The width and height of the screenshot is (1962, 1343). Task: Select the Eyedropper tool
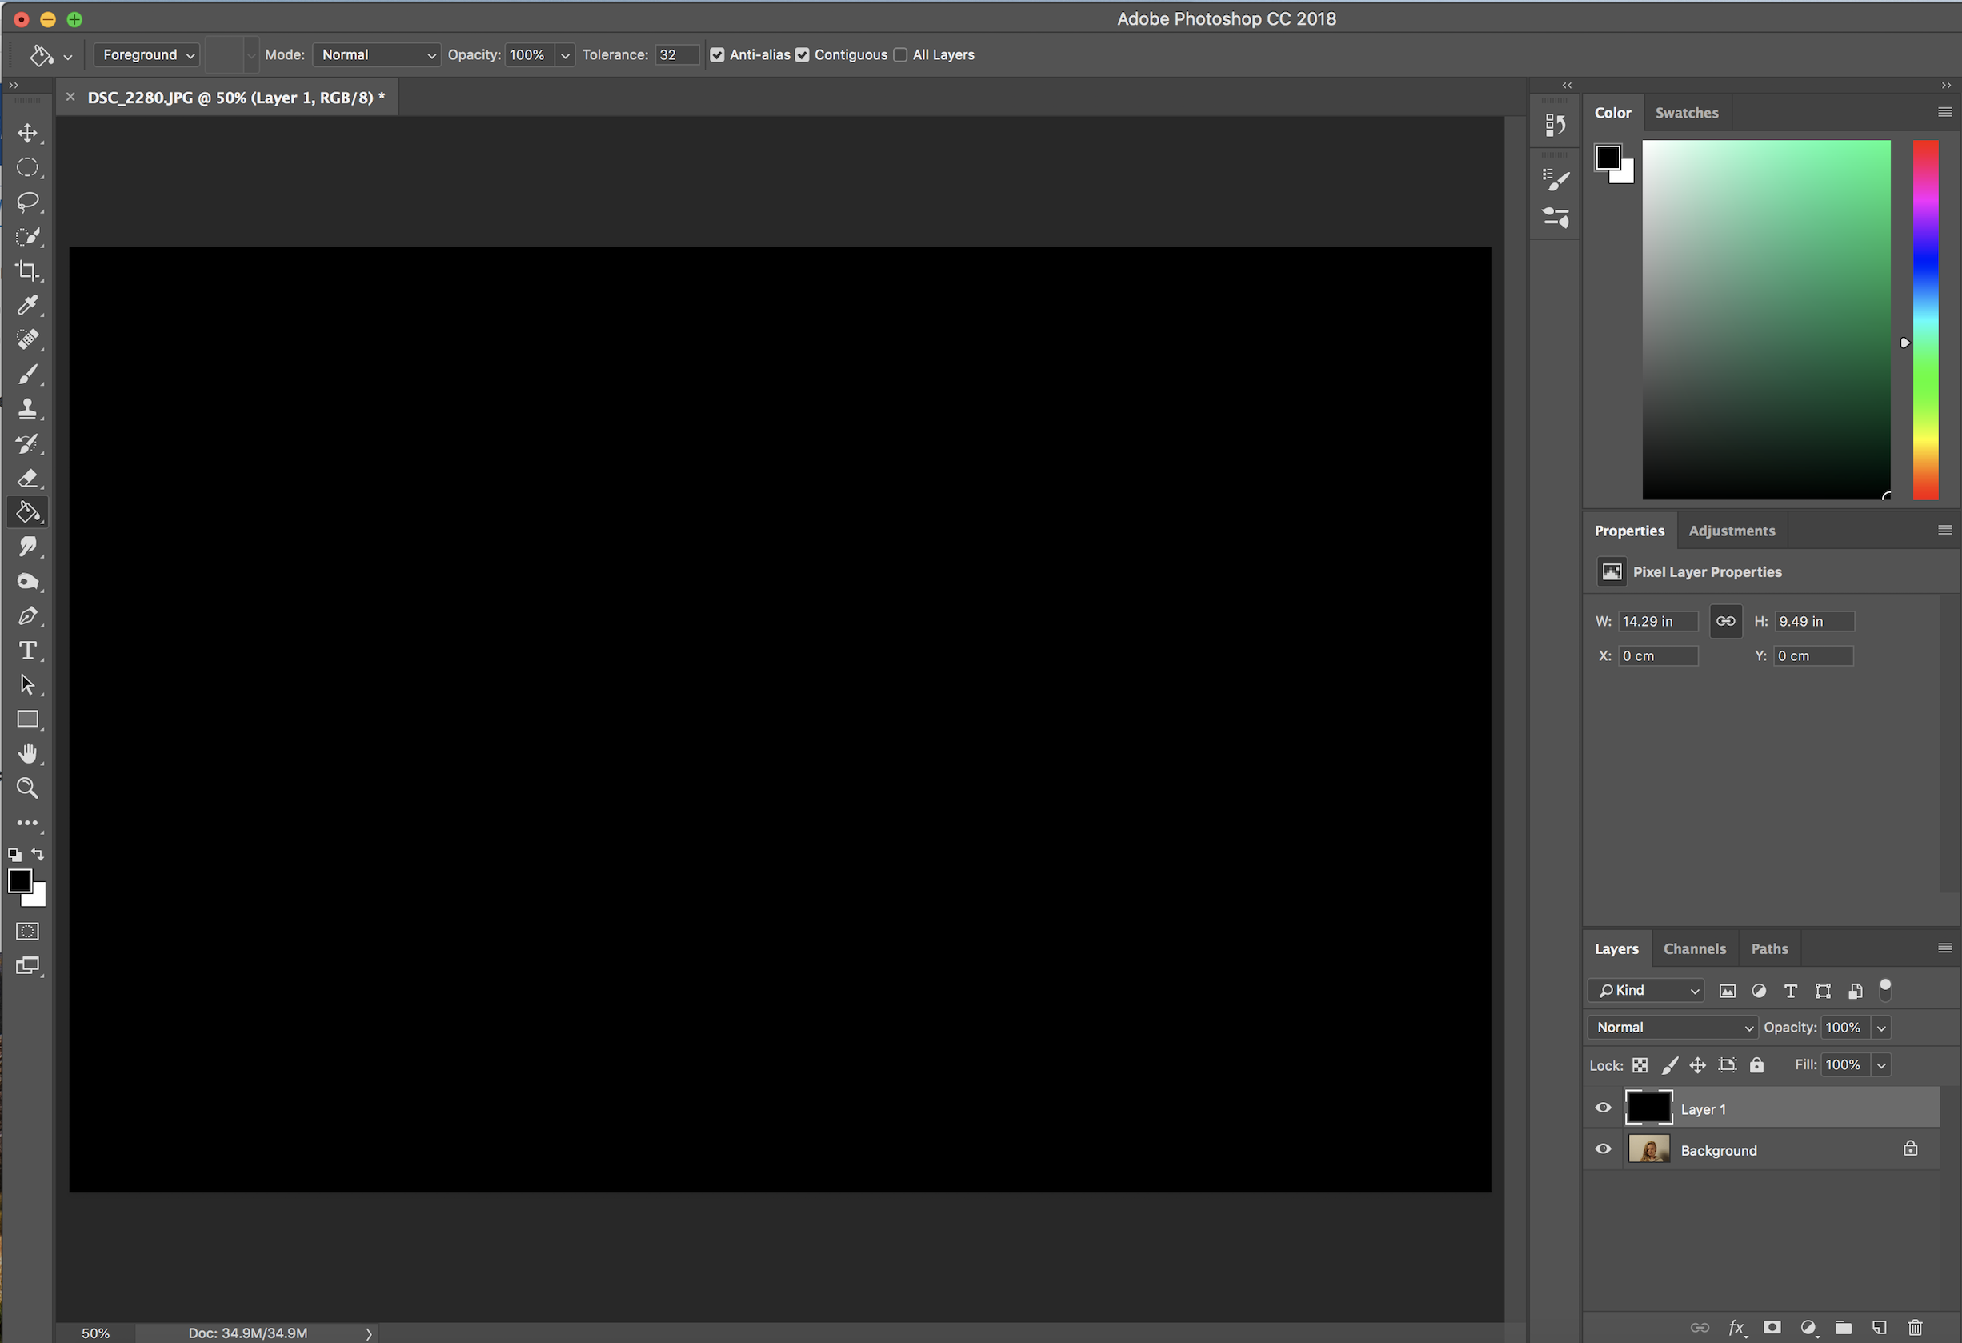(x=27, y=305)
